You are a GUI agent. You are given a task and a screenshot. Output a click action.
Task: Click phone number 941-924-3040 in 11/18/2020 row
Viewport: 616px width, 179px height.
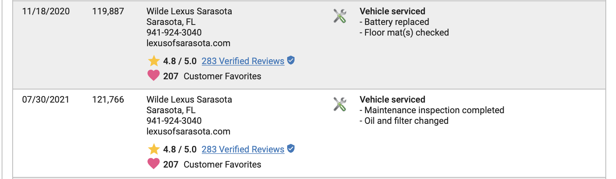point(174,33)
